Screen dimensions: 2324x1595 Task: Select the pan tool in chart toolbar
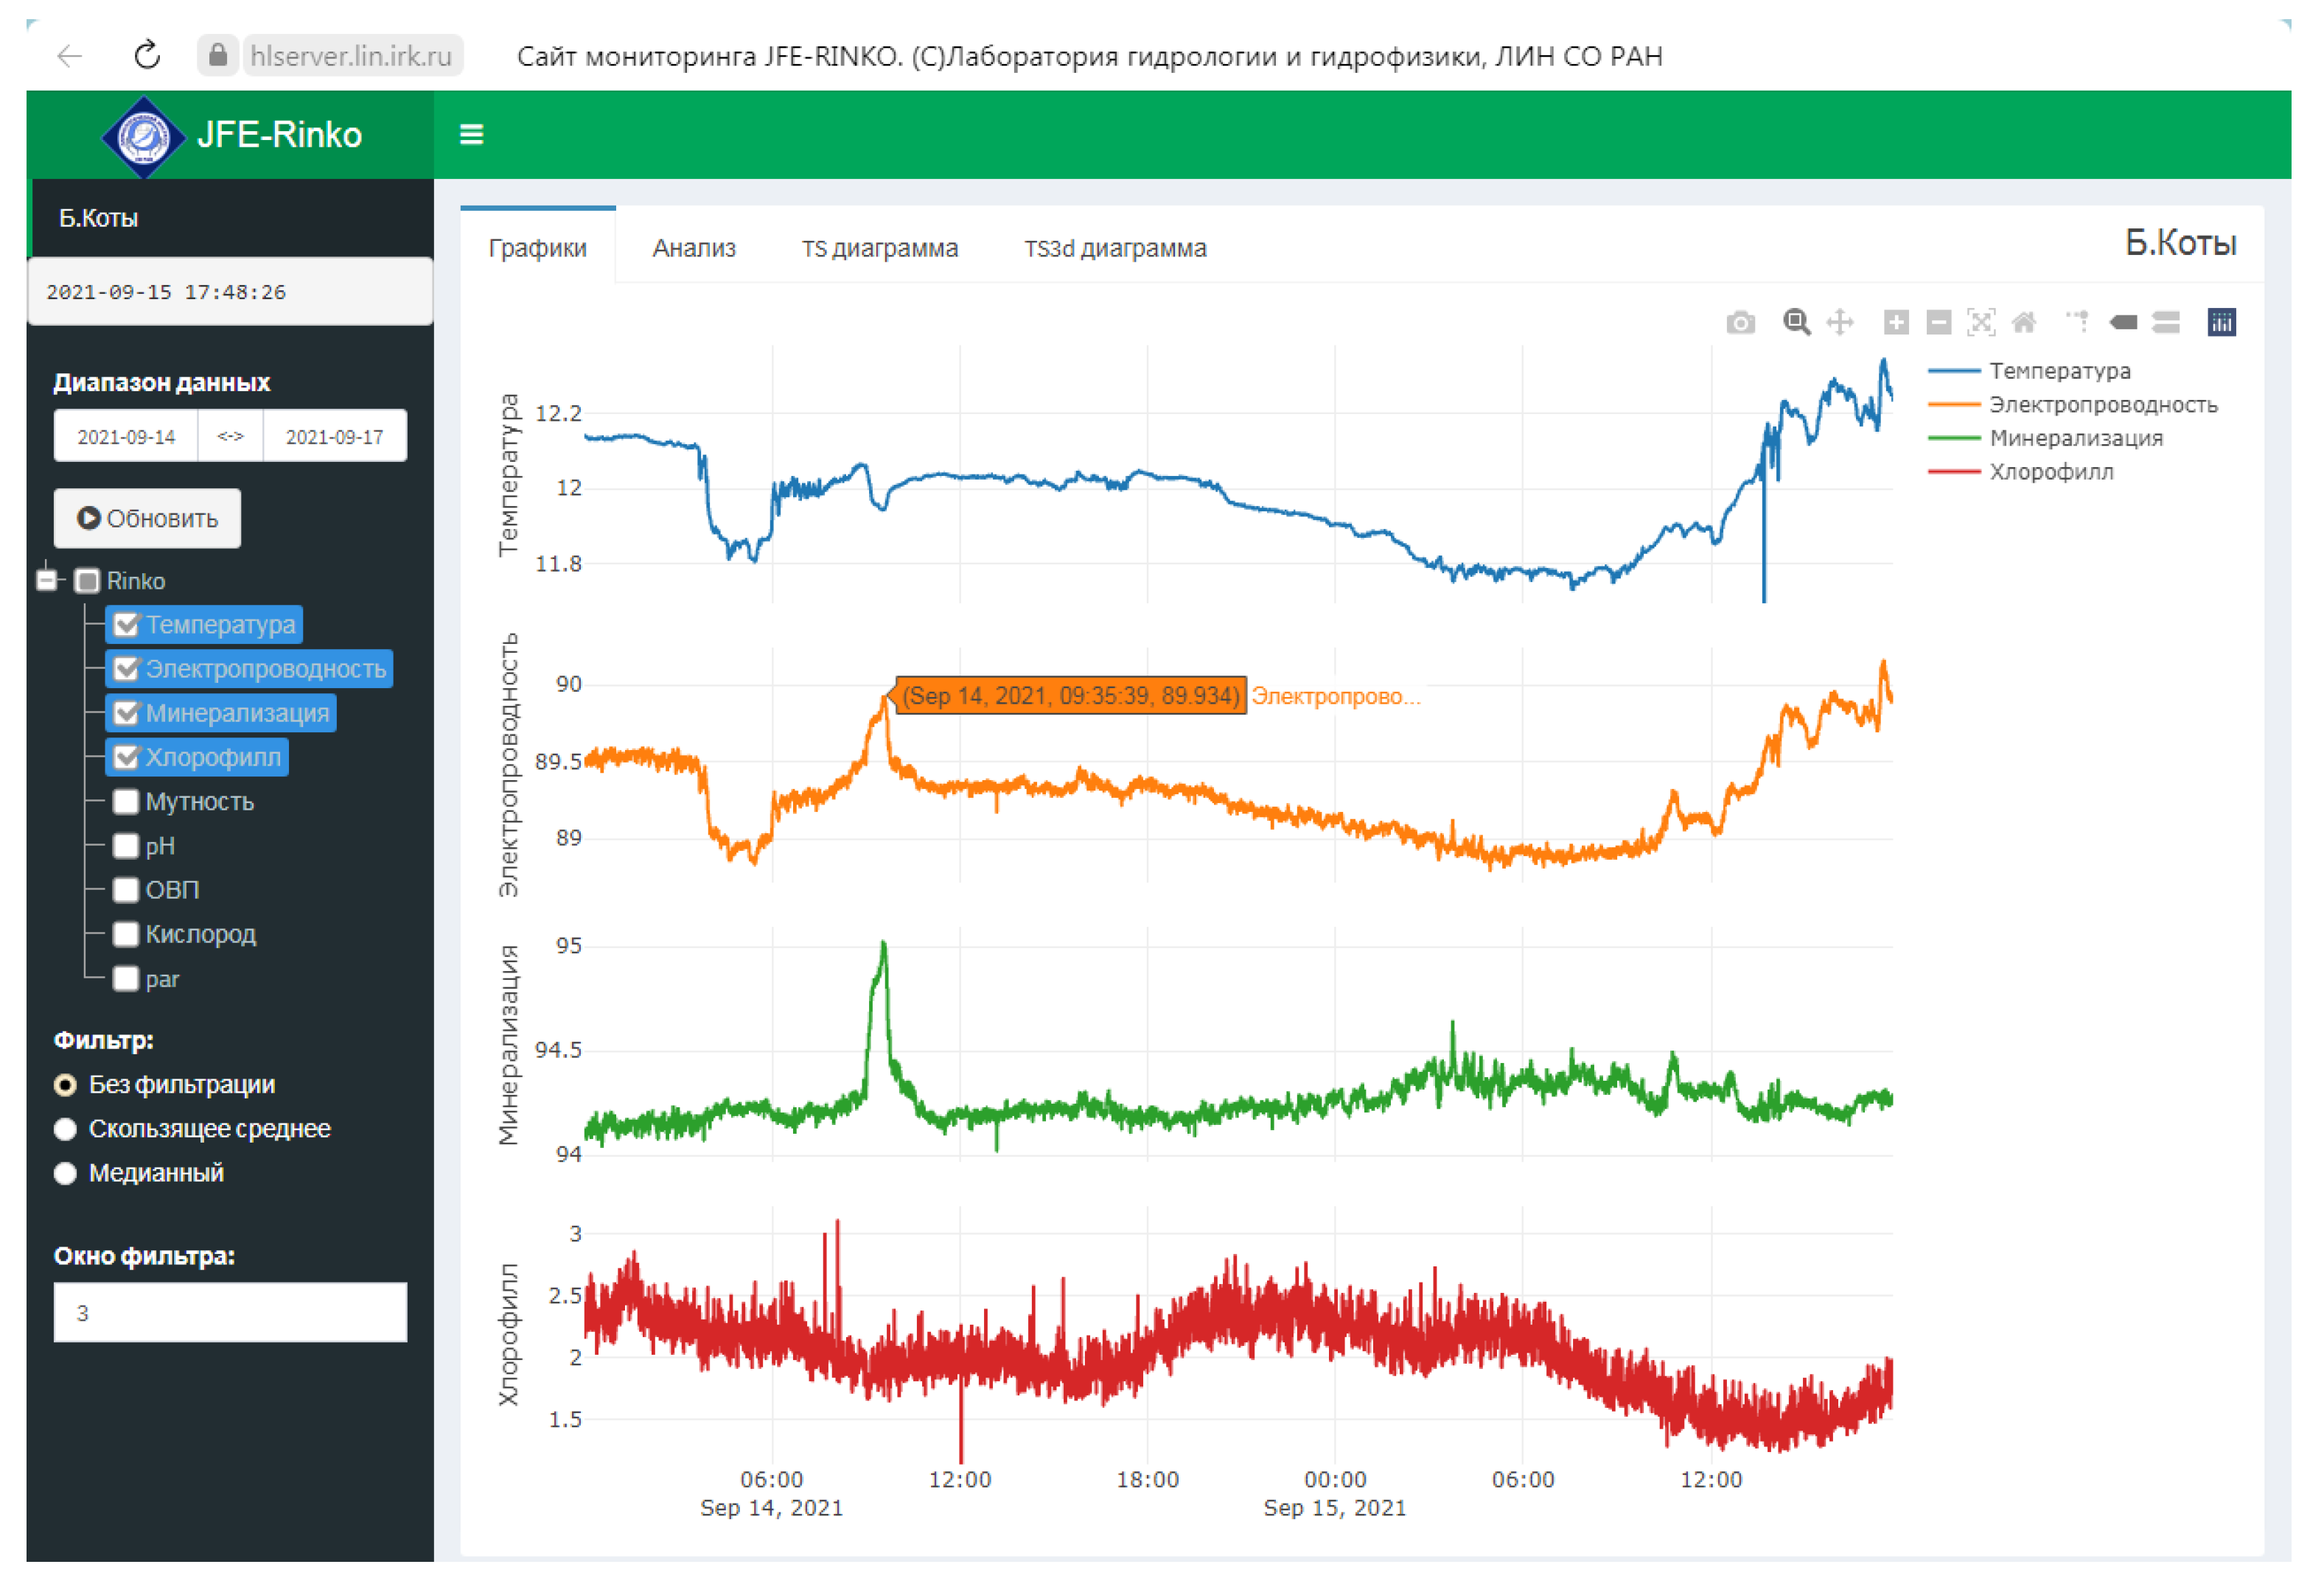point(1839,323)
